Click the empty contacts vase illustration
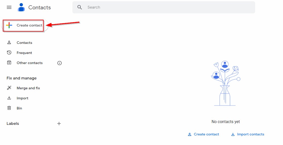Viewport: 283px width, 145px height. tap(225, 83)
